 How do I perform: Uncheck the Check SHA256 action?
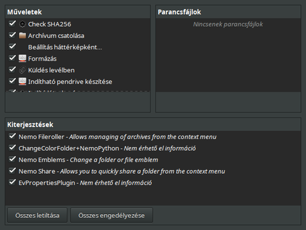[x=12, y=24]
